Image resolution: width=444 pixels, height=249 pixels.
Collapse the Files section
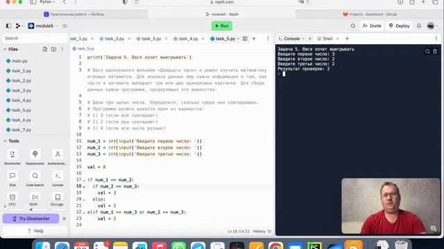click(5, 49)
